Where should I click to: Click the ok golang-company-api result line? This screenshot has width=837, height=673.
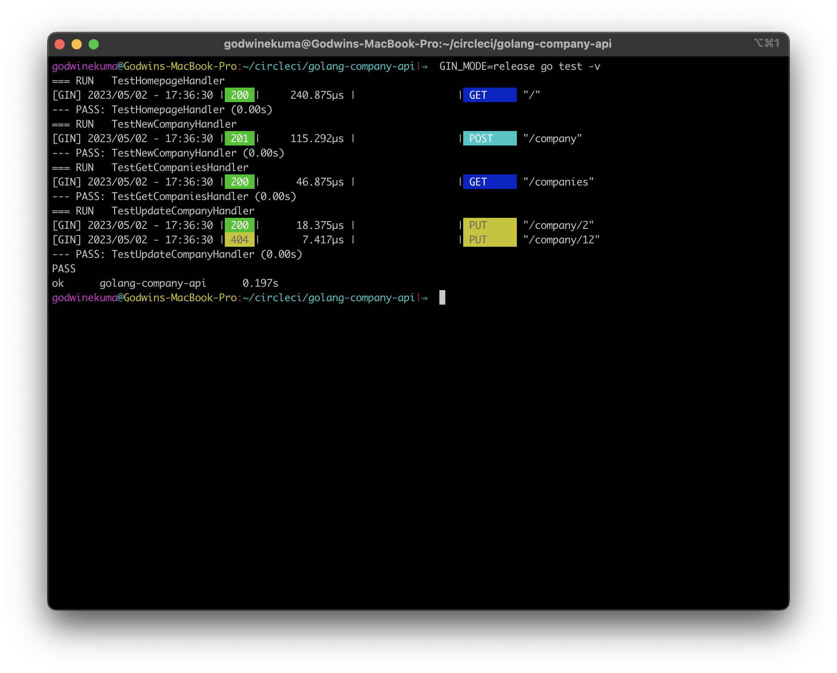coord(166,283)
